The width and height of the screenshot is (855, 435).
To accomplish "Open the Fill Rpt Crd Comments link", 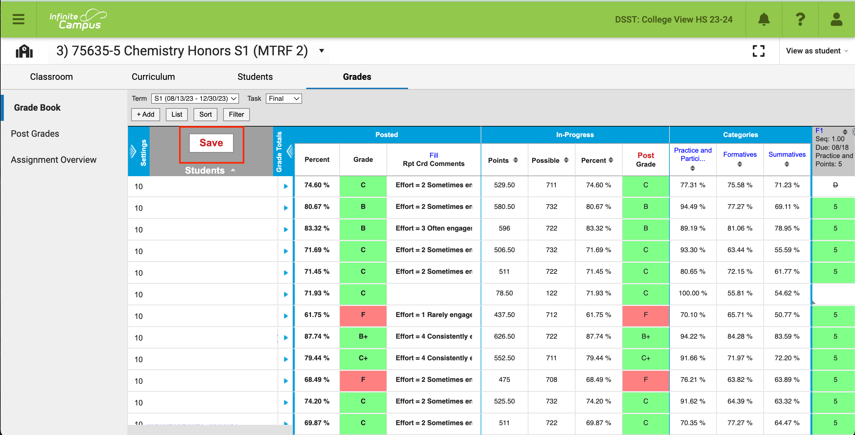I will point(434,155).
